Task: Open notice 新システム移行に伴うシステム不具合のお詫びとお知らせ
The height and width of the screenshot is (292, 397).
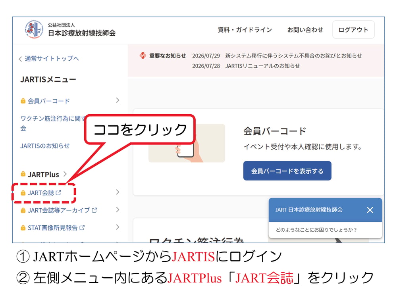Action: coord(293,56)
